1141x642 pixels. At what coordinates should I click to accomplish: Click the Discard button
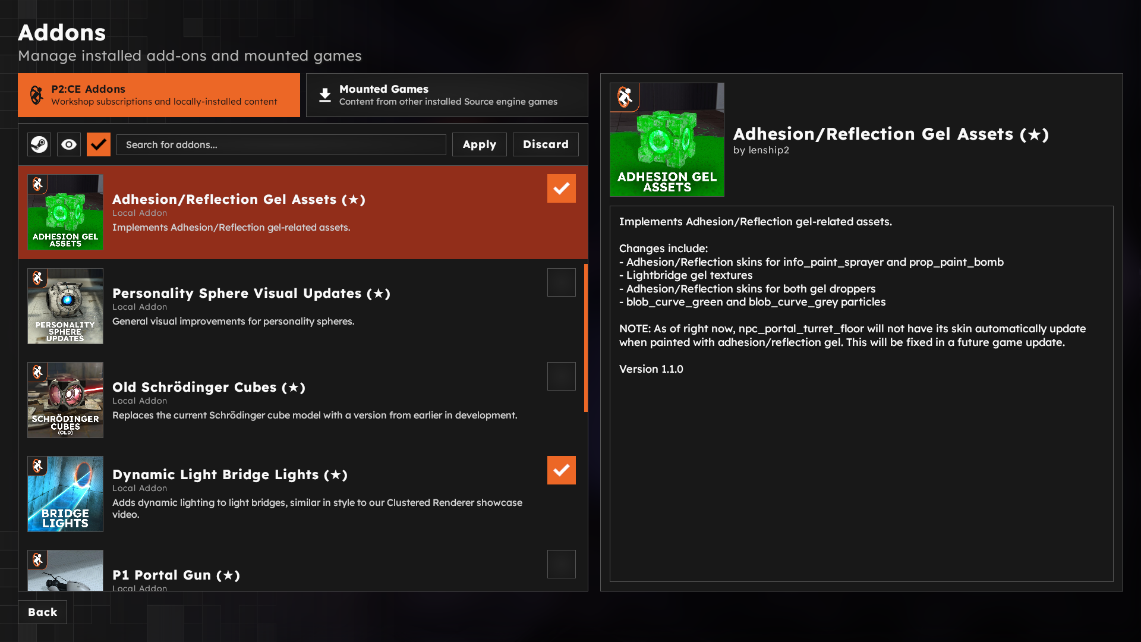(545, 144)
